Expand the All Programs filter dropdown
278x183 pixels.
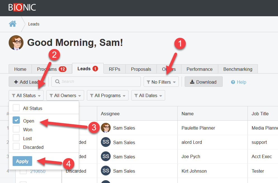click(108, 95)
